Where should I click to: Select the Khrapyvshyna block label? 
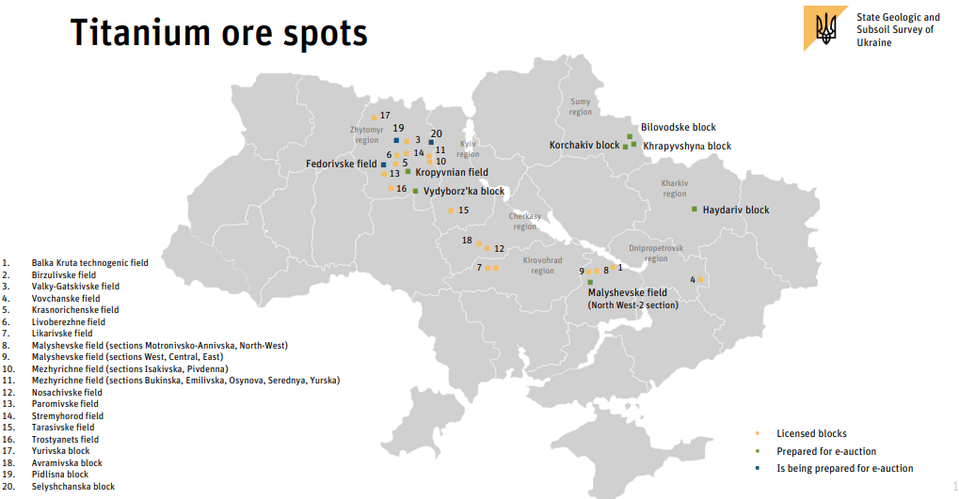687,147
